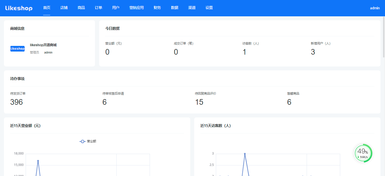Click the 管理员 admin label value
The image size is (385, 176).
click(x=48, y=52)
